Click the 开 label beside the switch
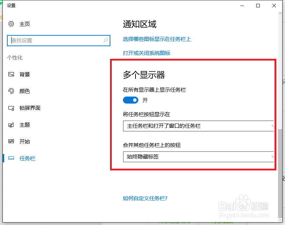Image resolution: width=285 pixels, height=225 pixels. point(145,100)
